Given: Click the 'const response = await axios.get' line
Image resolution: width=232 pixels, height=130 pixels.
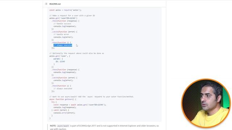Looking at the screenshot, I should click(80, 105).
